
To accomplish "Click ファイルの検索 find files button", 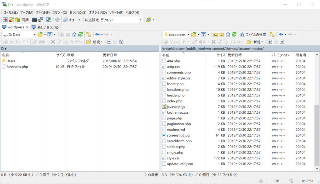I will pos(253,35).
